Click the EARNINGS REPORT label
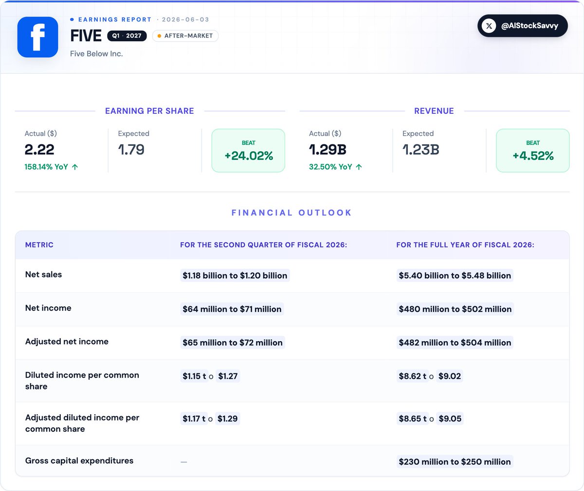 115,19
